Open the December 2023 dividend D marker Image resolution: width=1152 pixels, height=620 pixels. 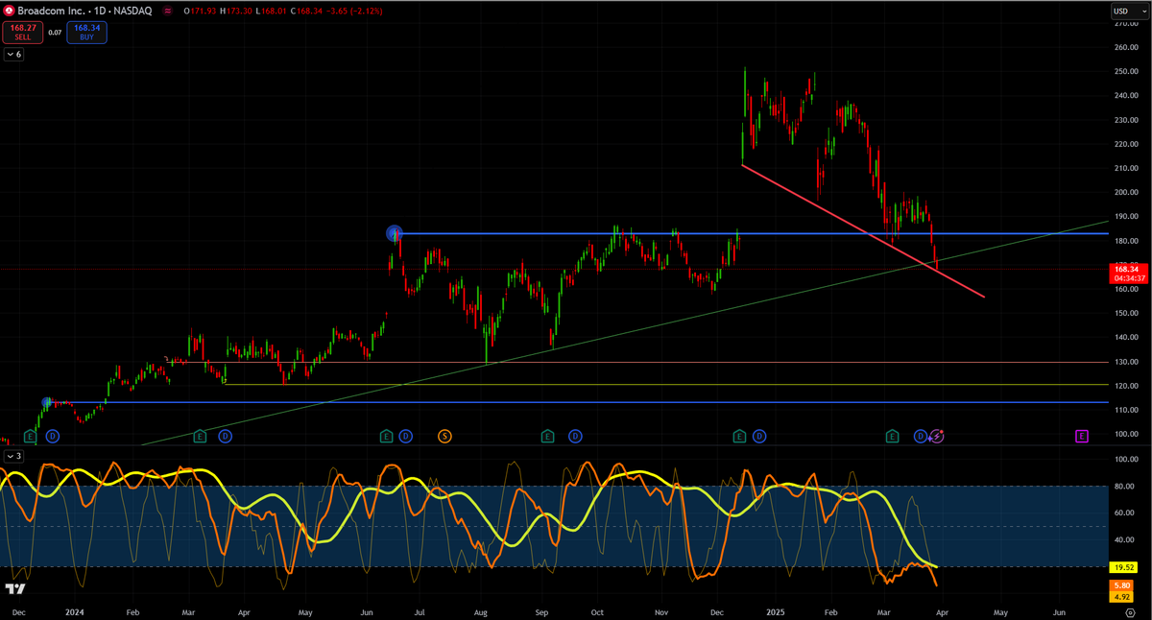tap(52, 436)
